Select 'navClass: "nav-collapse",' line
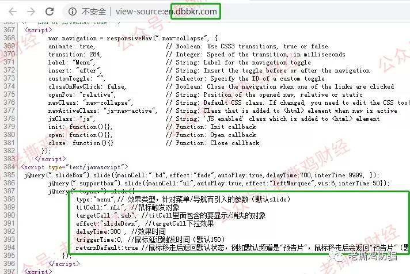Screen dimensions: 410x274 click(x=90, y=102)
